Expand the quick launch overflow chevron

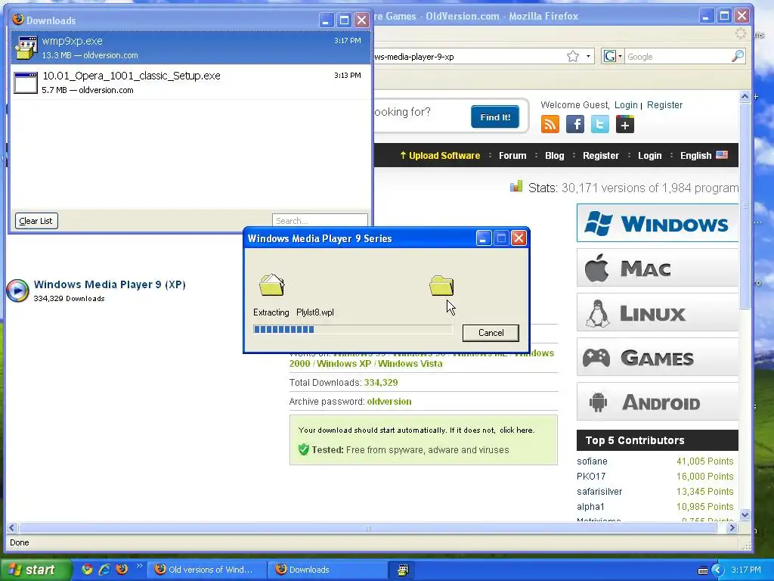pyautogui.click(x=139, y=566)
